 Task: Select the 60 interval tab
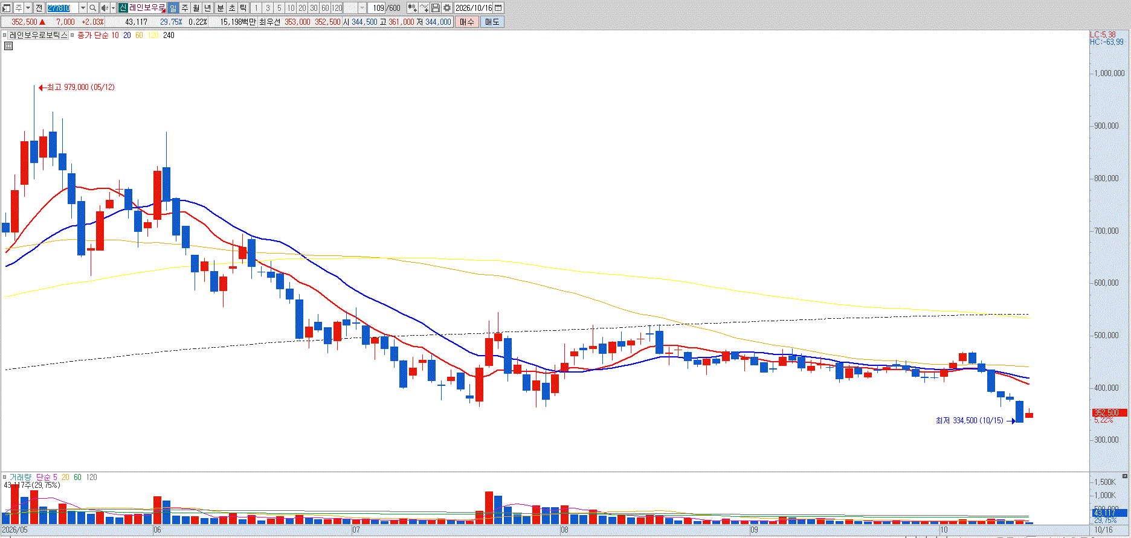coord(325,8)
